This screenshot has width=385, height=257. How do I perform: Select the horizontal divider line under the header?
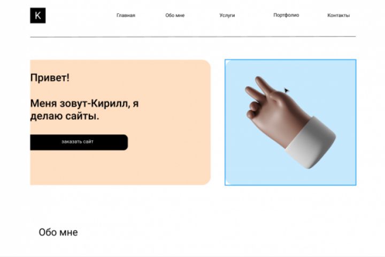[193, 36]
